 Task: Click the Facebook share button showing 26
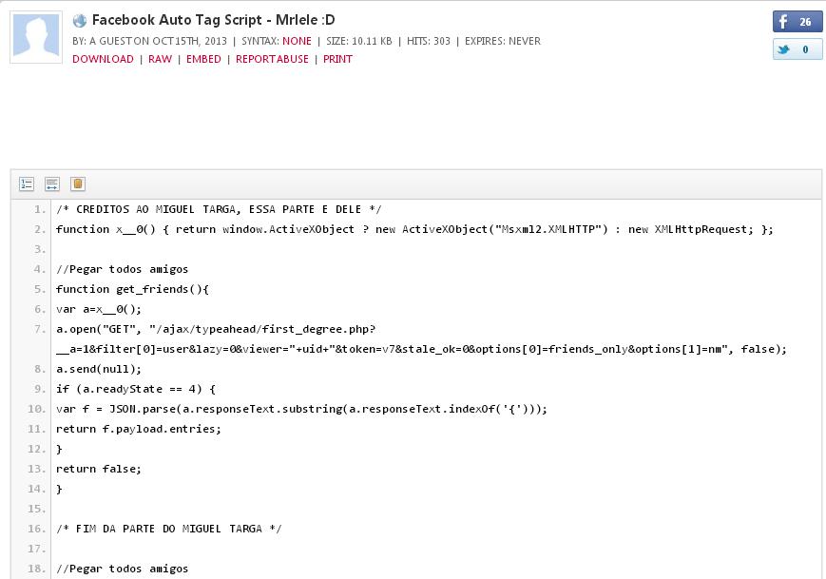(797, 22)
